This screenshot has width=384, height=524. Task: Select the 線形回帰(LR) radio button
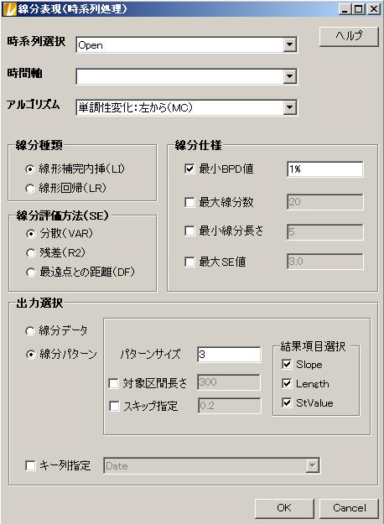[30, 189]
